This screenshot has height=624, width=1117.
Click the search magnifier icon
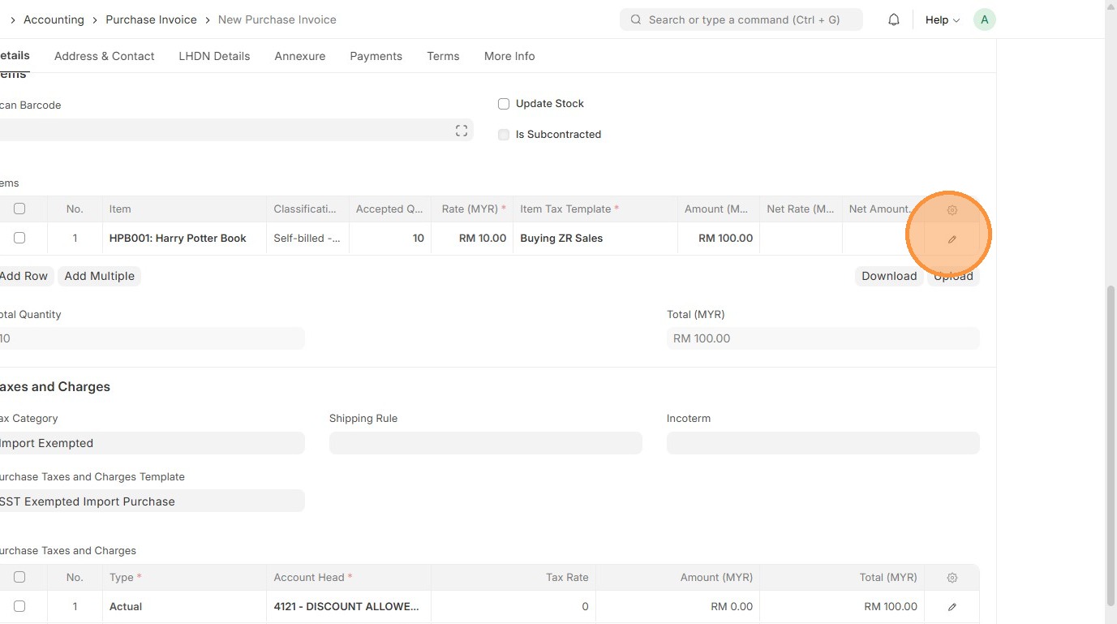coord(636,19)
